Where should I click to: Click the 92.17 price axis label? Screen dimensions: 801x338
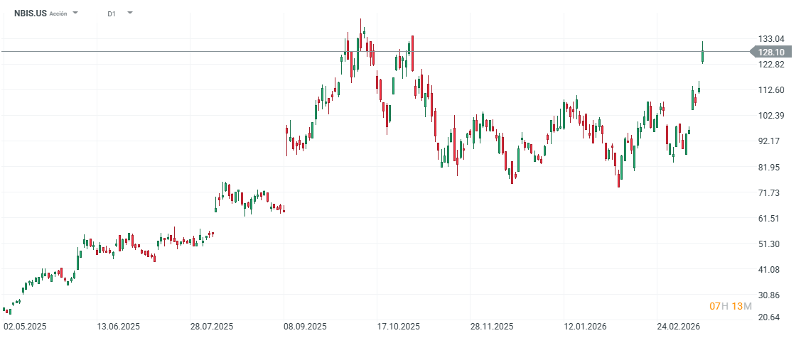pyautogui.click(x=771, y=141)
